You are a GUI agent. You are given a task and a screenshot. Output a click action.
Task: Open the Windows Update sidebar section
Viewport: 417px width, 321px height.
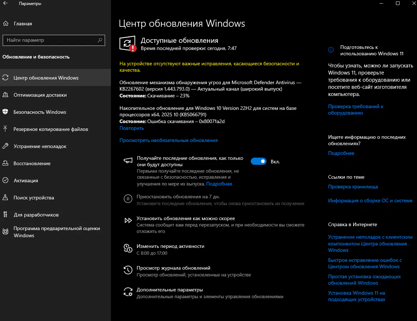46,78
